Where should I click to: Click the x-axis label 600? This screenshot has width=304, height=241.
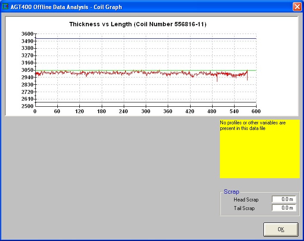tap(256, 111)
